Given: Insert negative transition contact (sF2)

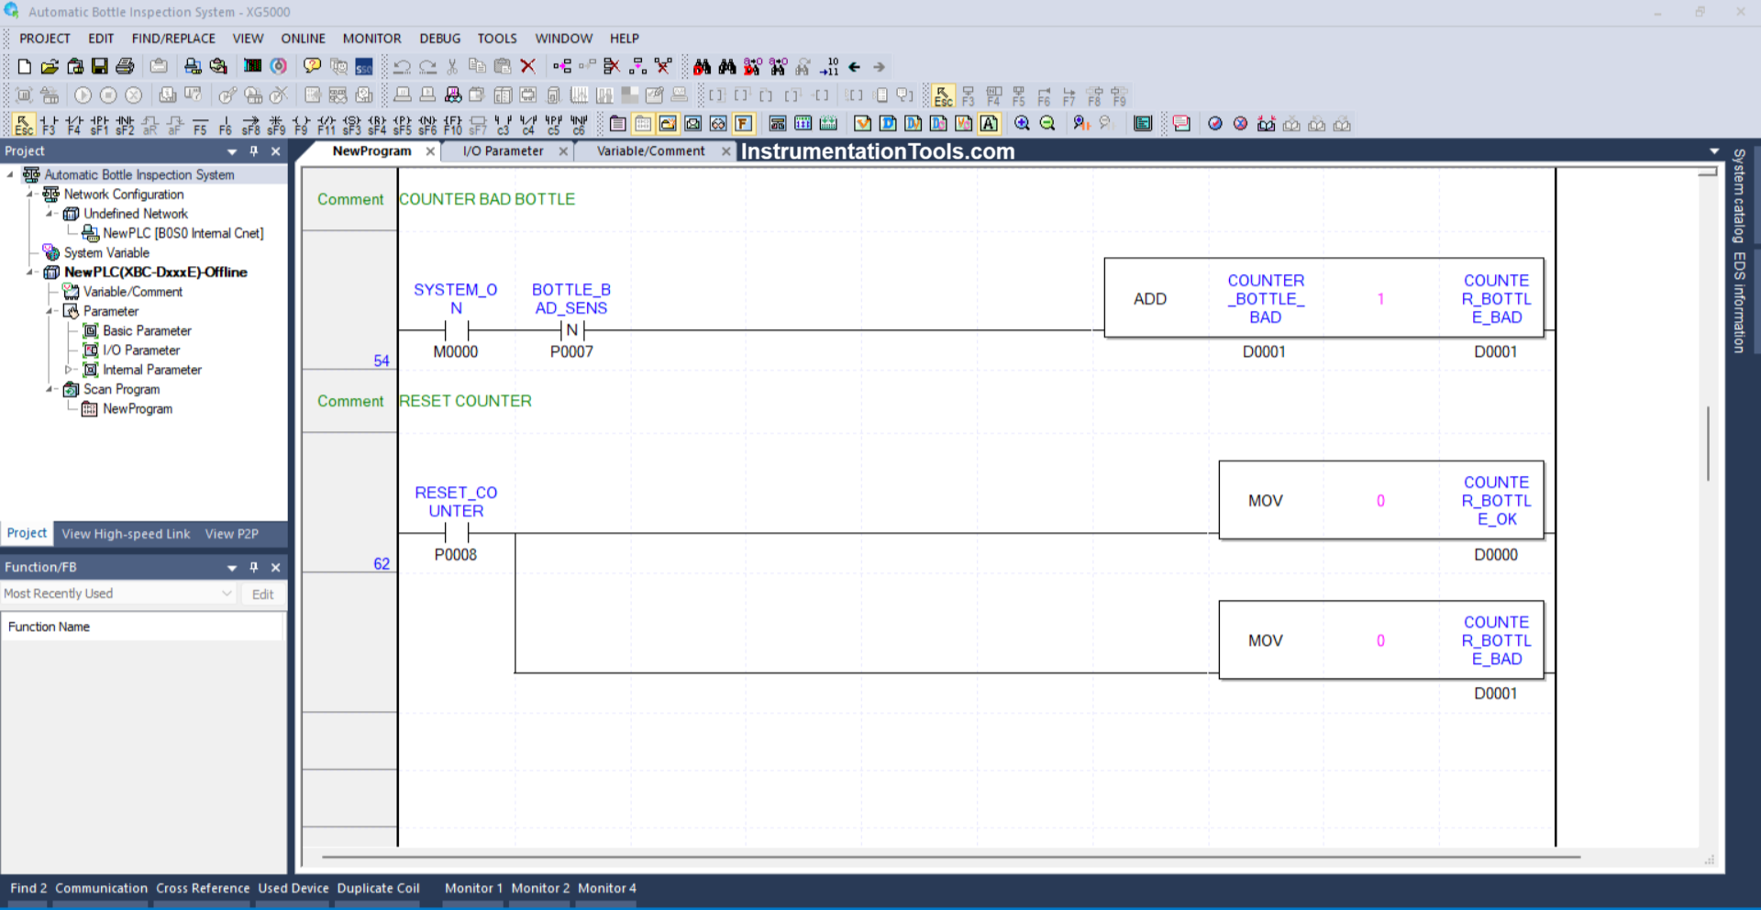Looking at the screenshot, I should tap(125, 124).
